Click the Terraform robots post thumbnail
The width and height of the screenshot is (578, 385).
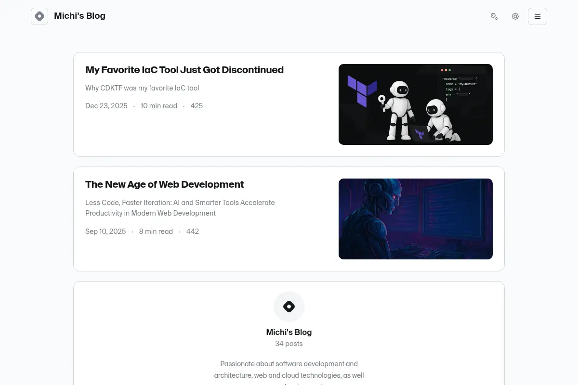[x=416, y=104]
